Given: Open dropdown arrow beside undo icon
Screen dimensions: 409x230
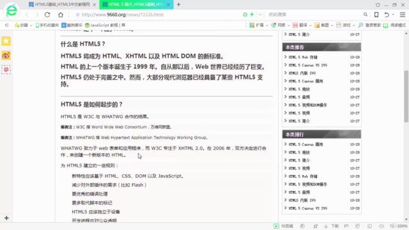Looking at the screenshot, I should click(393, 15).
